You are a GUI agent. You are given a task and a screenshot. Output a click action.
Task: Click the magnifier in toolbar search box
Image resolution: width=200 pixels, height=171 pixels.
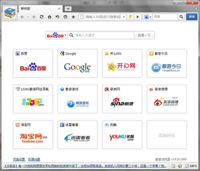pos(181,17)
